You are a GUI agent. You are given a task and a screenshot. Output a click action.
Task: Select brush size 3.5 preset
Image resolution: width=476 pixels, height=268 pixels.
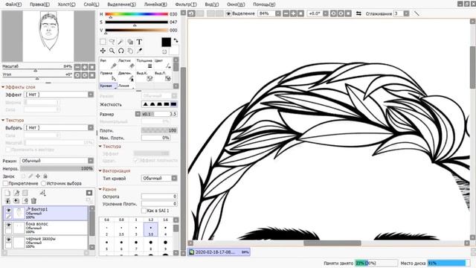(150, 230)
